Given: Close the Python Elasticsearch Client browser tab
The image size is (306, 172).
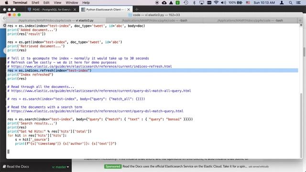Looking at the screenshot, I should 129,10.
